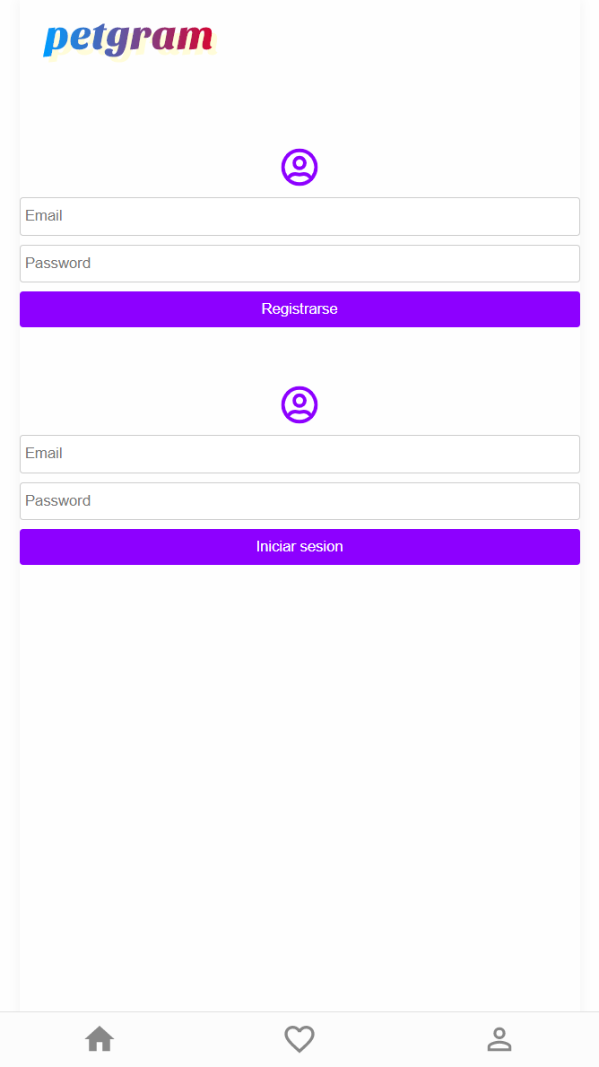Tap the profile icon in the navbar
The height and width of the screenshot is (1067, 599).
point(499,1038)
